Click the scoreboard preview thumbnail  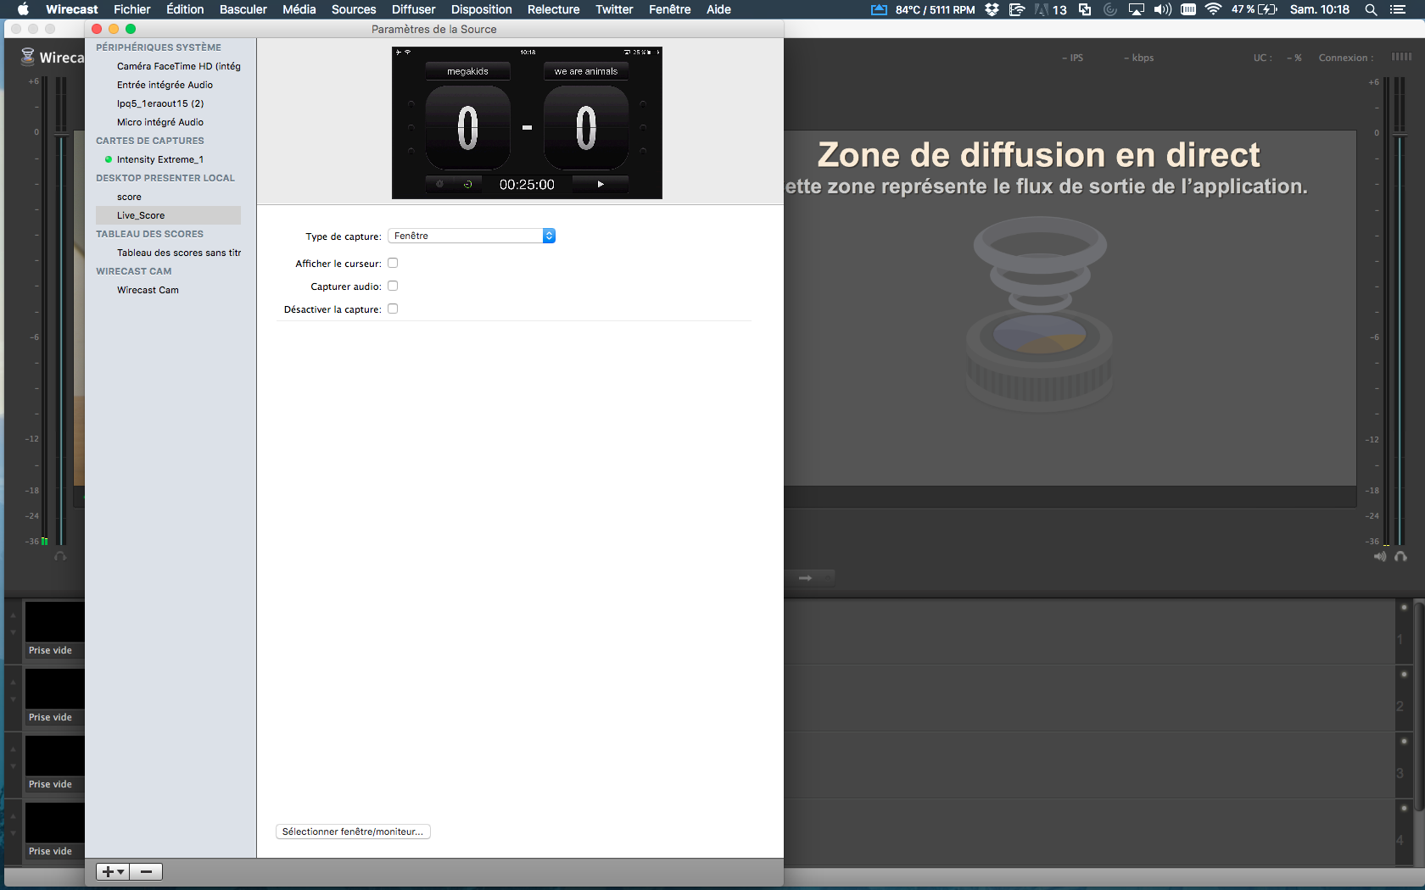527,123
